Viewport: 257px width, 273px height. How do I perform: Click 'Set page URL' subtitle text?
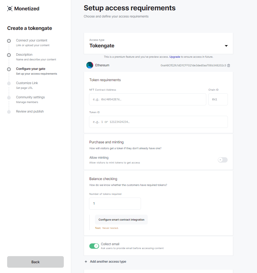[x=24, y=88]
